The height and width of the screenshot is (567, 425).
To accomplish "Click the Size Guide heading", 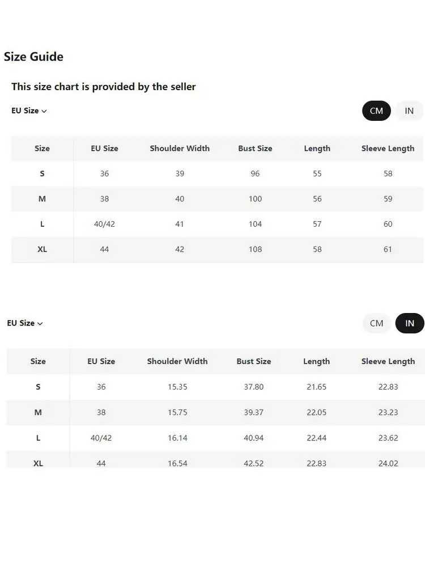I will tap(33, 57).
